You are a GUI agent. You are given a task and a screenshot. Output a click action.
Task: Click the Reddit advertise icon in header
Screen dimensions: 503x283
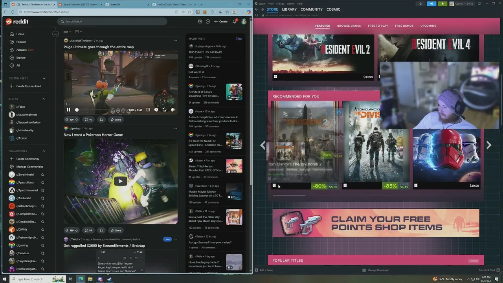(x=200, y=21)
